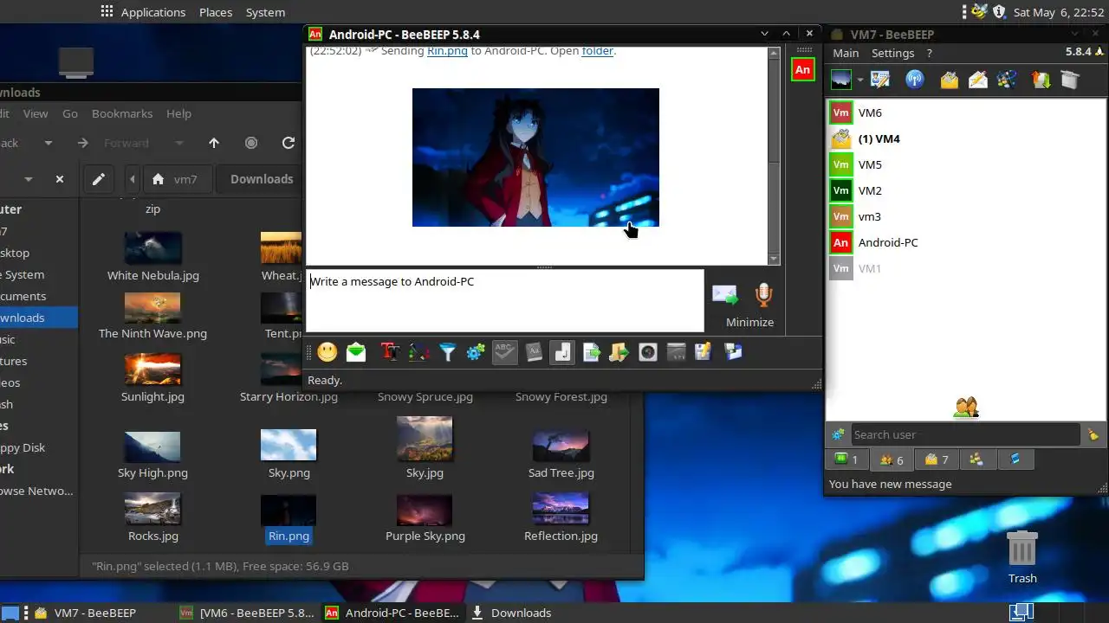Open the unread chat from VM4
Image resolution: width=1109 pixels, height=623 pixels.
(966, 138)
